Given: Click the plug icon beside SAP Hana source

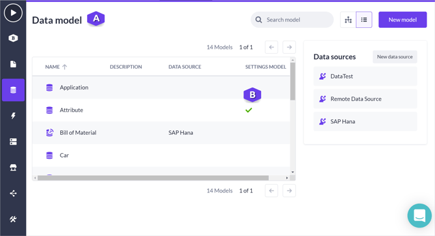Looking at the screenshot, I should 323,122.
